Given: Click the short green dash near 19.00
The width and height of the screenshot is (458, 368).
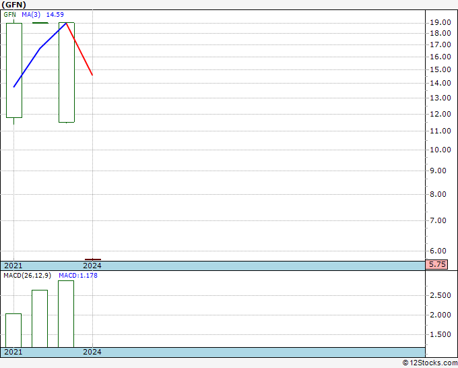Looking at the screenshot, I should (x=40, y=23).
